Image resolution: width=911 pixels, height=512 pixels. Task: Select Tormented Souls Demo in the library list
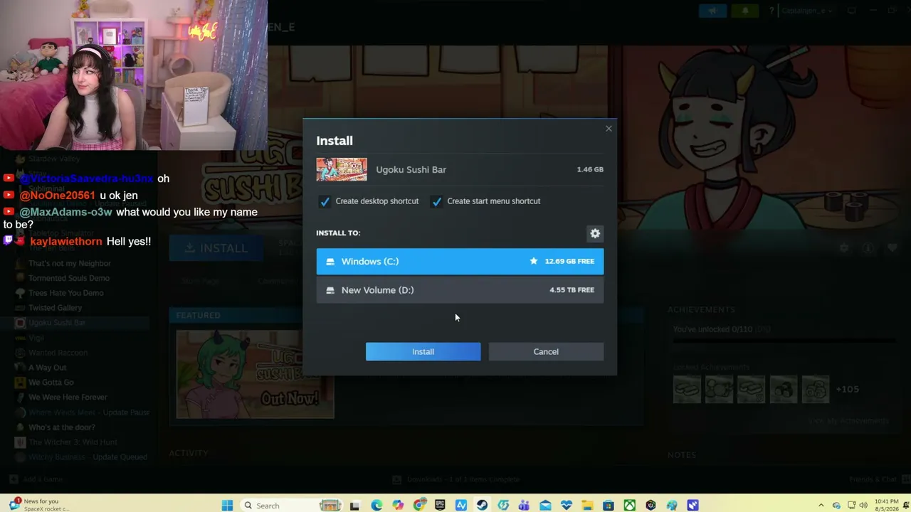[x=69, y=278]
